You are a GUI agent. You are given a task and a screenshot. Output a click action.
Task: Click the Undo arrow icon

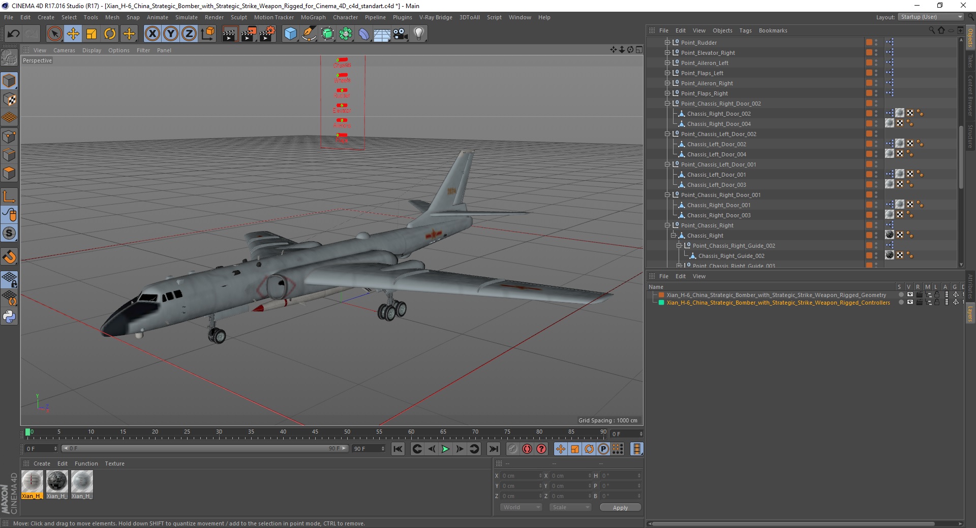point(14,34)
